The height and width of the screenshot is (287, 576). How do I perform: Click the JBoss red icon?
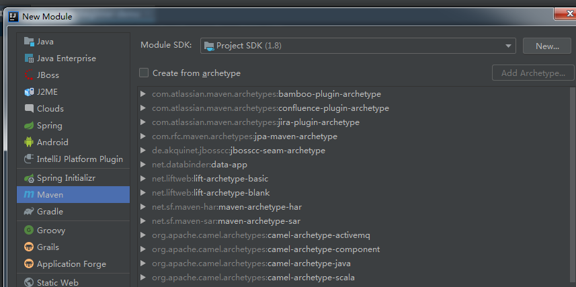(29, 75)
